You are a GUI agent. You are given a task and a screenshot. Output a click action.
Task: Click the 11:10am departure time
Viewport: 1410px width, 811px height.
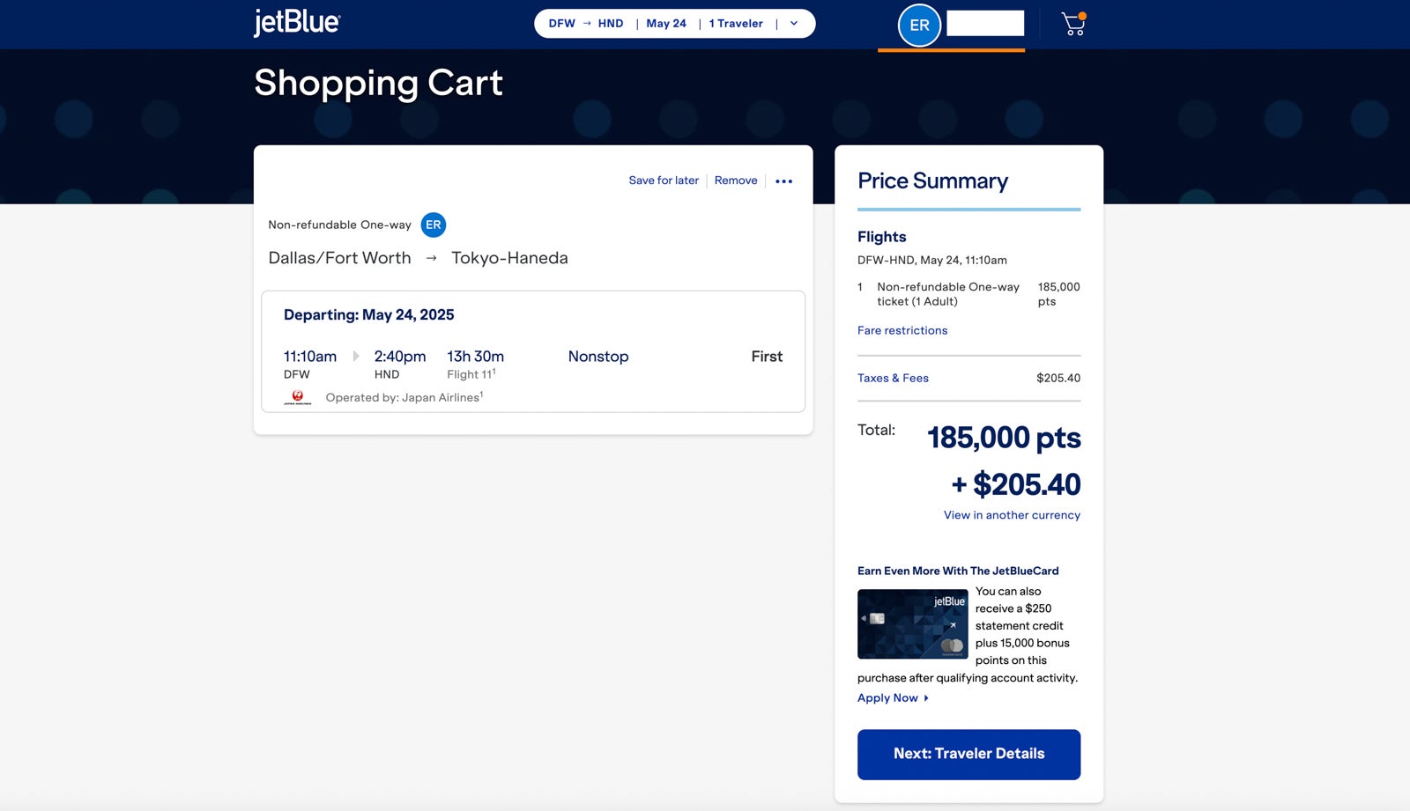tap(310, 357)
